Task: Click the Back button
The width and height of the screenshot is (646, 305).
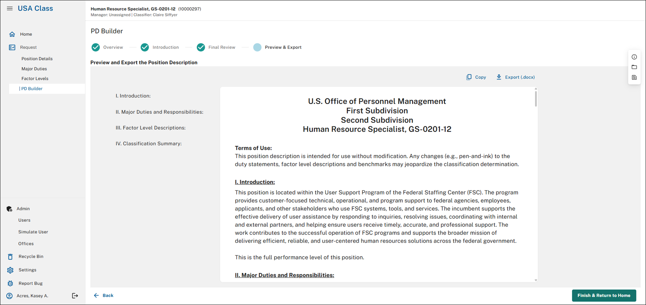Action: (x=104, y=295)
